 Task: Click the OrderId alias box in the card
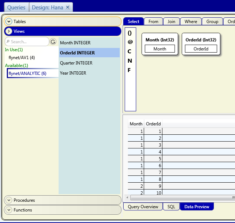coord(201,49)
